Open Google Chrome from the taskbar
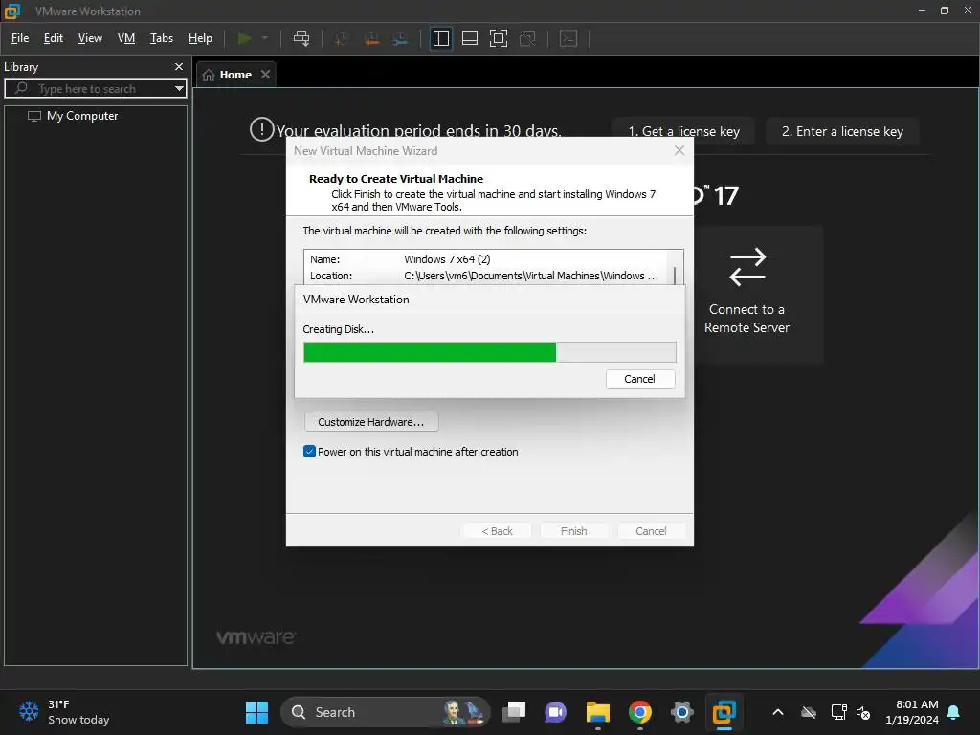980x735 pixels. point(640,712)
